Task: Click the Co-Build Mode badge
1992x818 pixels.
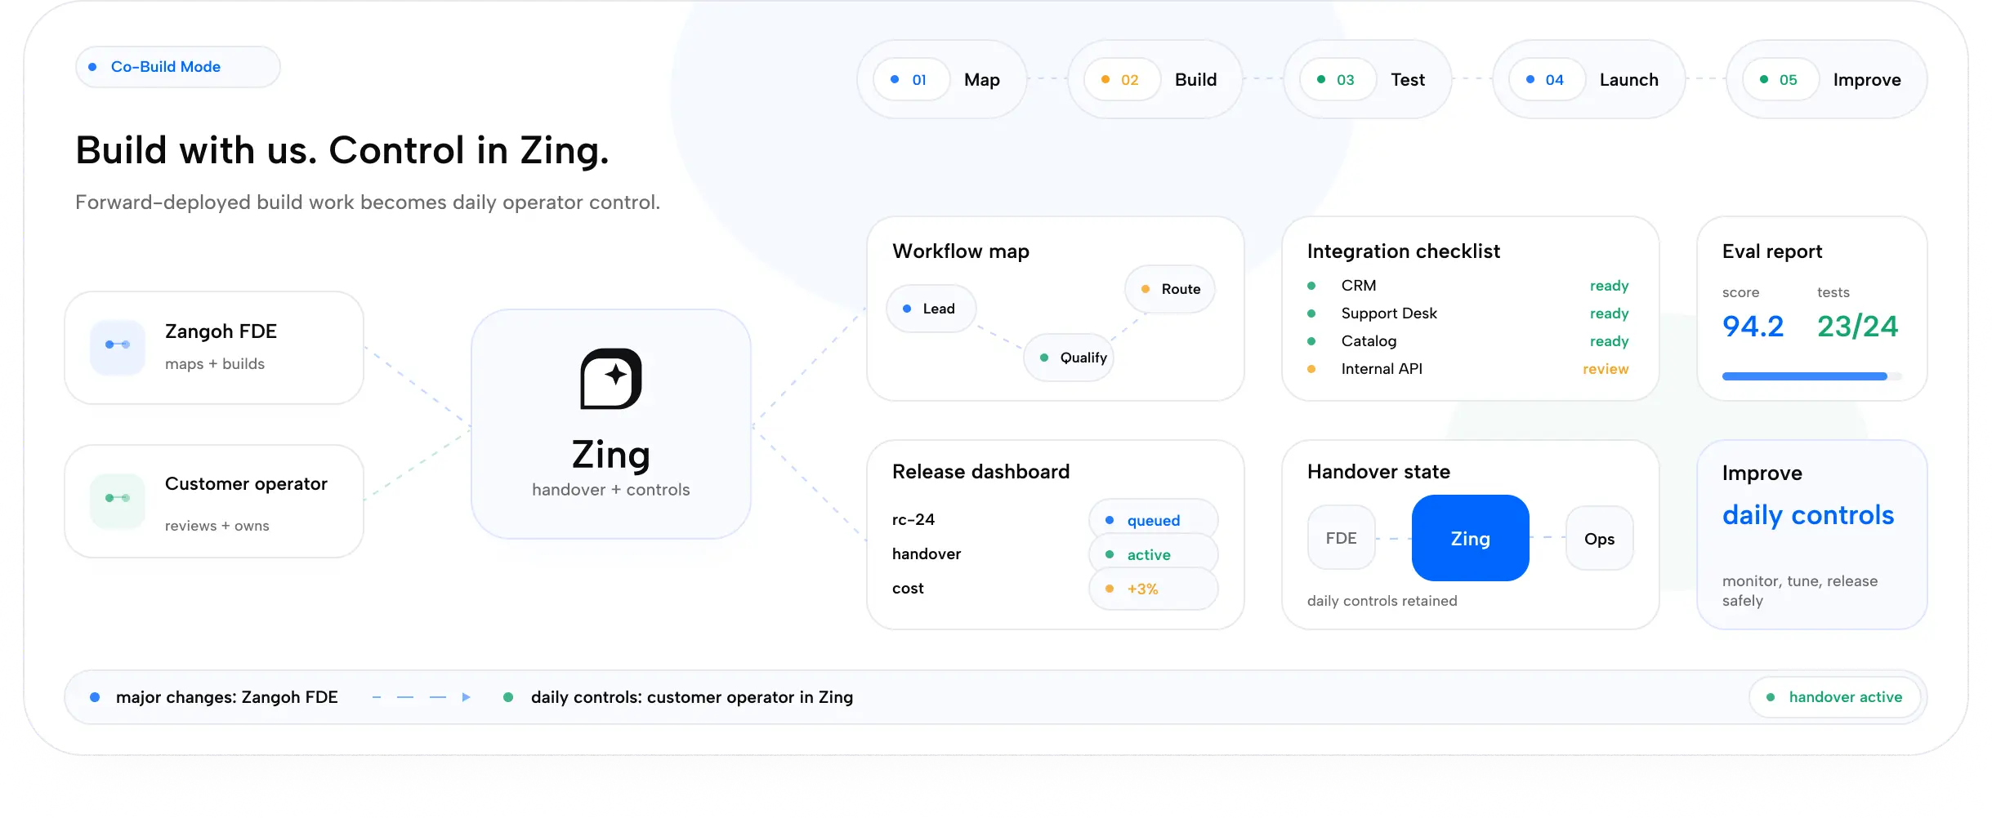Action: [178, 67]
